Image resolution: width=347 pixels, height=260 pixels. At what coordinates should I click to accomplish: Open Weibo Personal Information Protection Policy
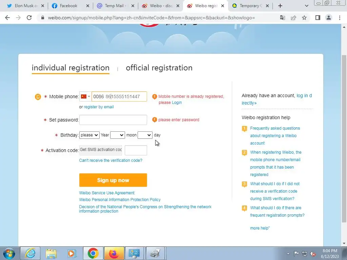tap(120, 200)
